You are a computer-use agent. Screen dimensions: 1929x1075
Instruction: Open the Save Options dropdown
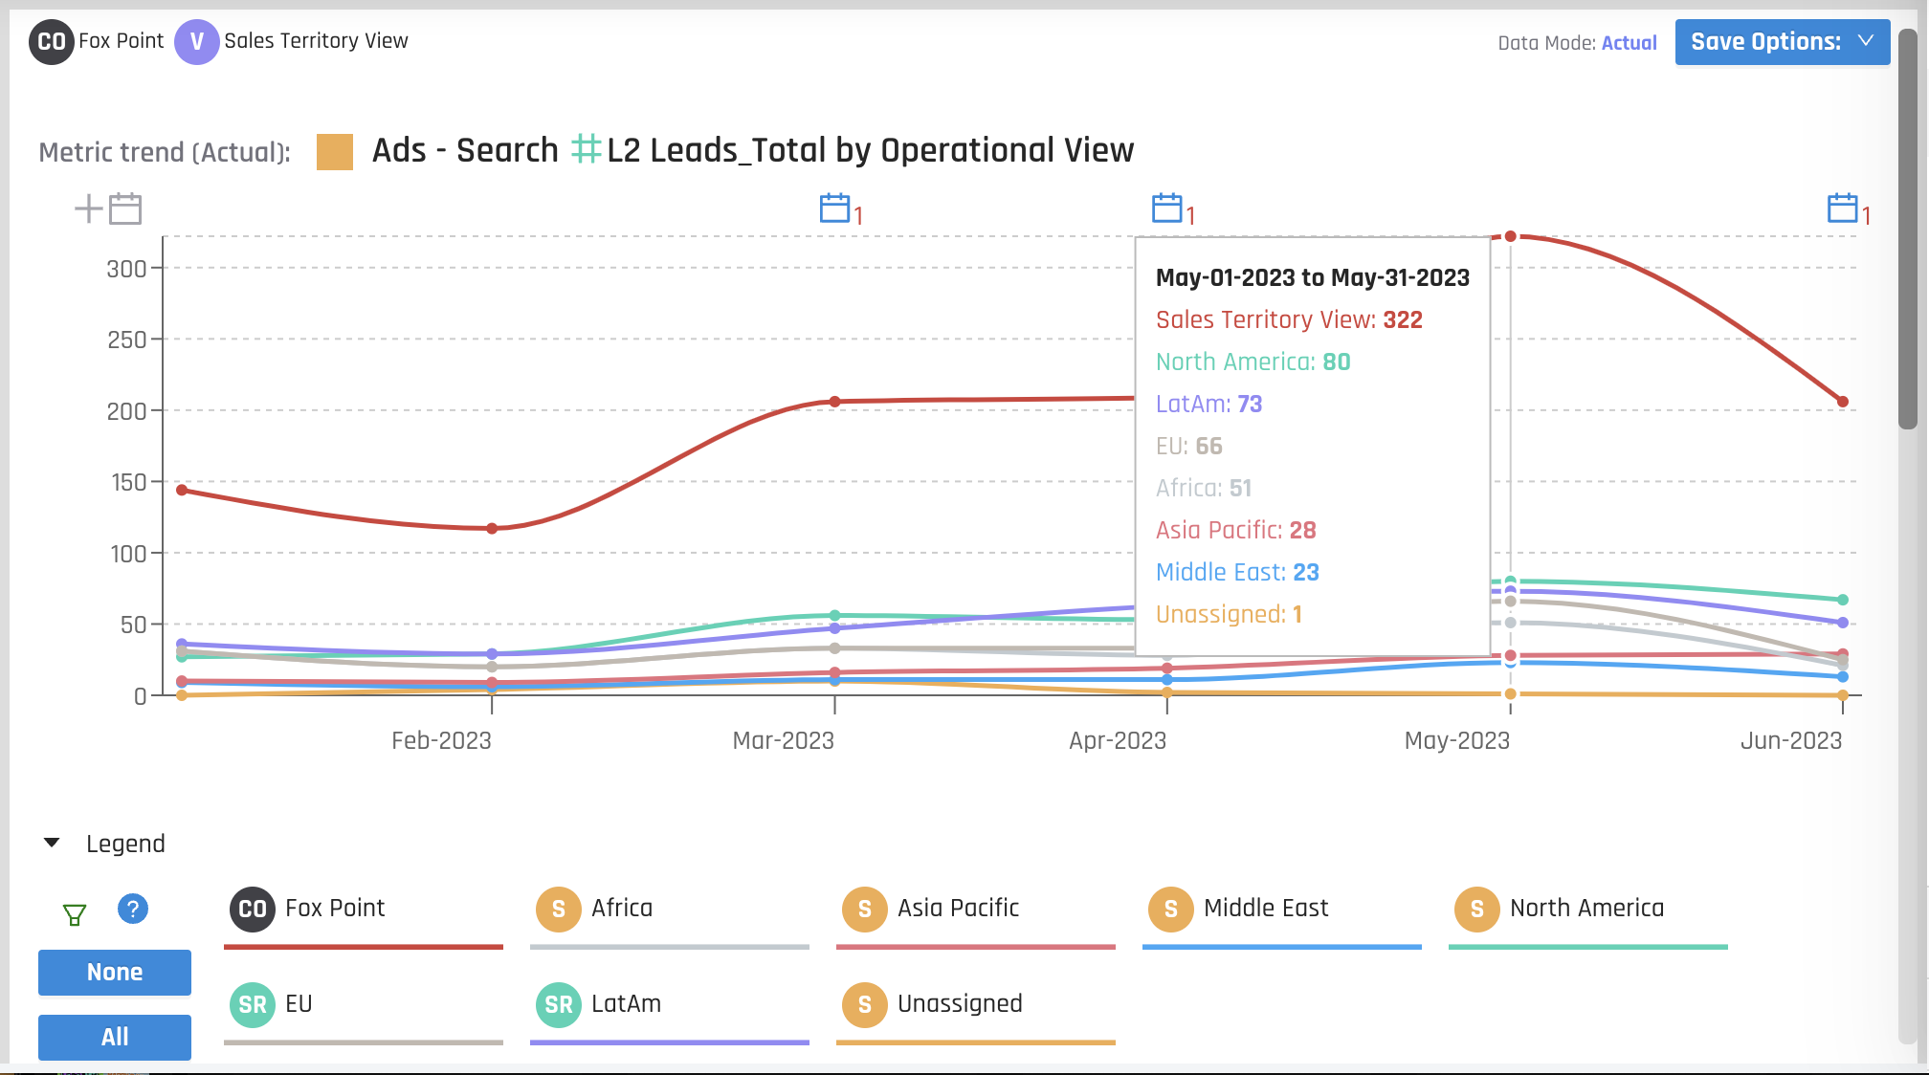(x=1782, y=42)
